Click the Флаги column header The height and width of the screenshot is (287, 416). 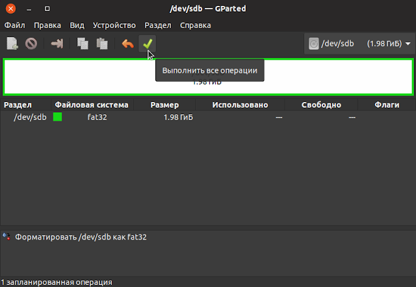(387, 105)
